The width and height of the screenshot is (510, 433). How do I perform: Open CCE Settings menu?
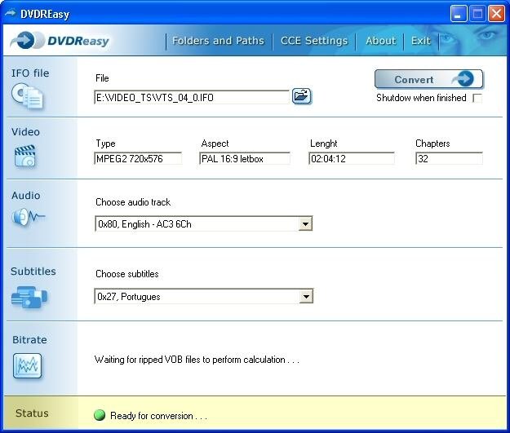pos(314,41)
